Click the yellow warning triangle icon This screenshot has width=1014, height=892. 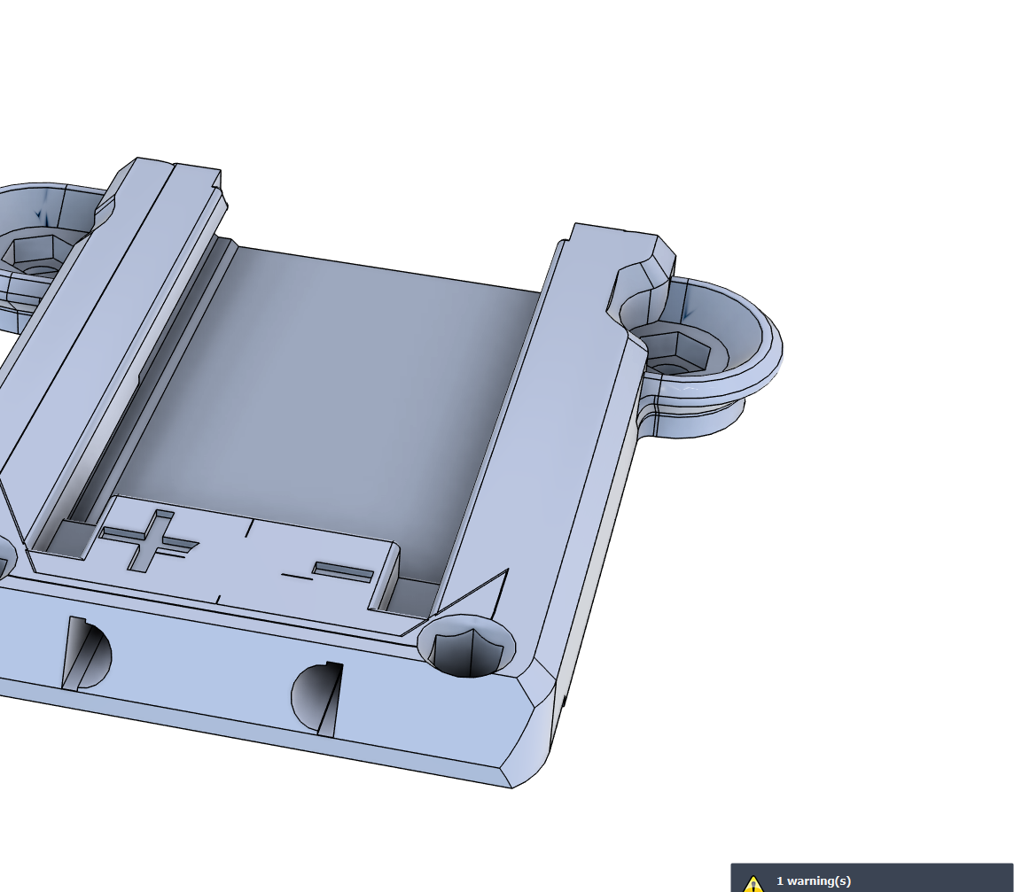(753, 884)
